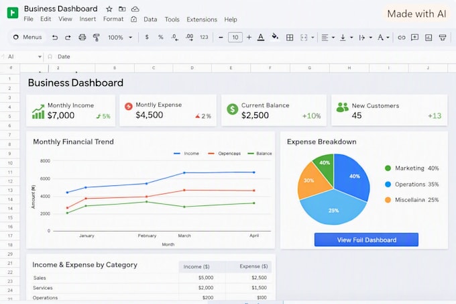Open the Data menu
The image size is (456, 304).
coord(150,19)
